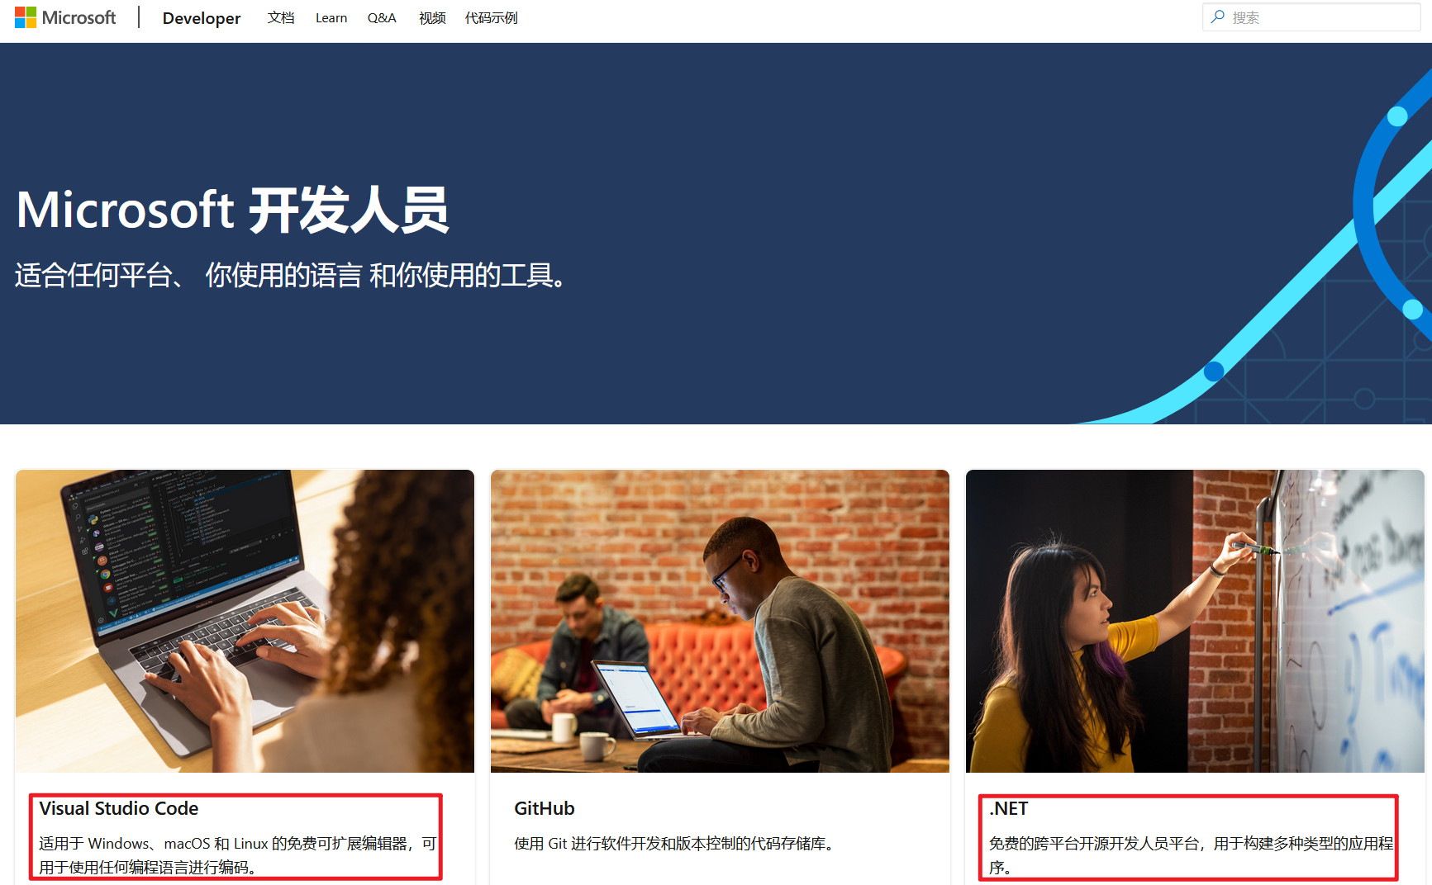Open the .NET card link
The image size is (1432, 885).
[1008, 808]
